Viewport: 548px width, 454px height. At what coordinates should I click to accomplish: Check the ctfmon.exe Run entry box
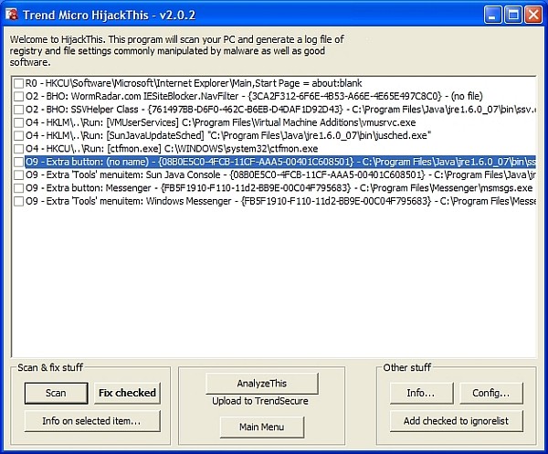click(x=19, y=148)
